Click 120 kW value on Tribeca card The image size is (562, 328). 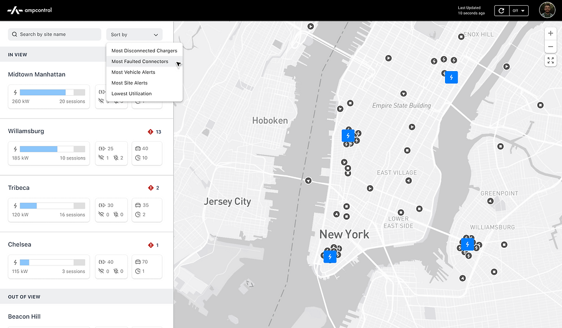pyautogui.click(x=20, y=214)
